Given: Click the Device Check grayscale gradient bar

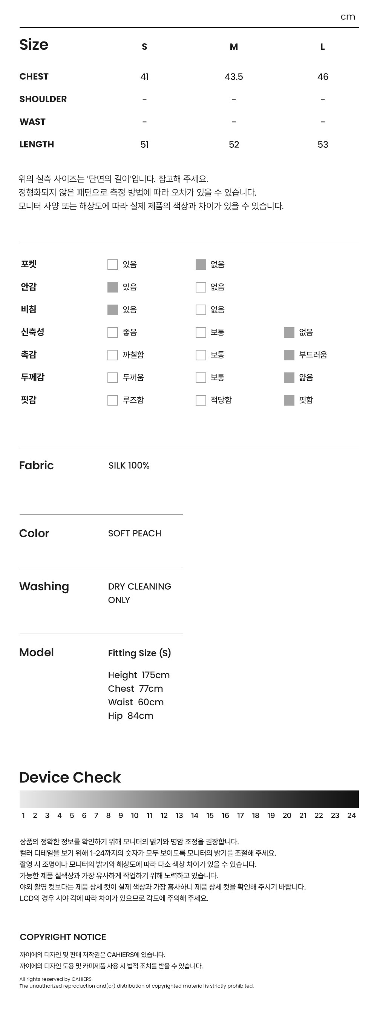Looking at the screenshot, I should pos(189,799).
